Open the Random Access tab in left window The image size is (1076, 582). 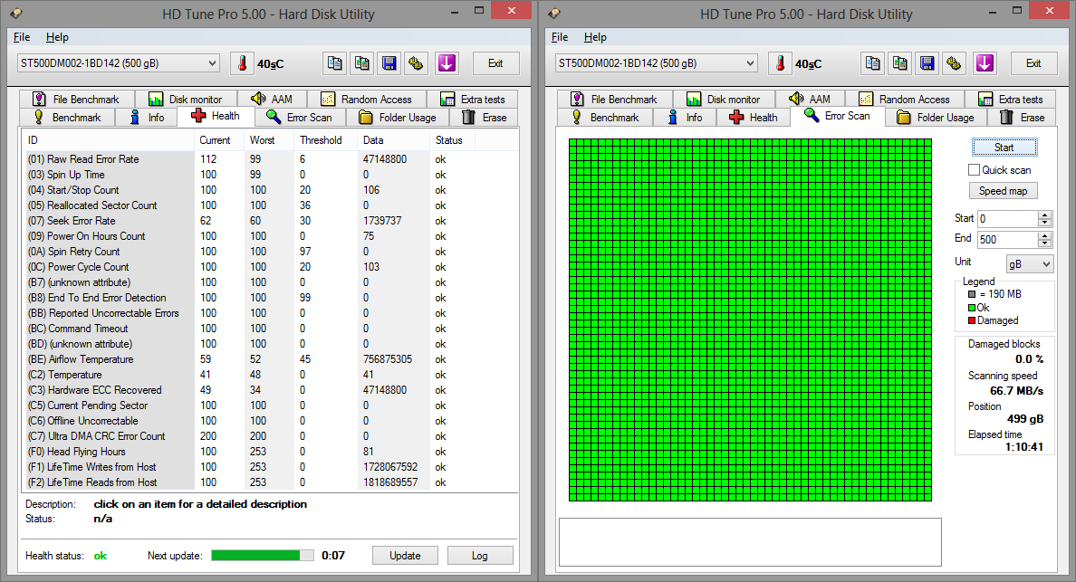click(367, 100)
